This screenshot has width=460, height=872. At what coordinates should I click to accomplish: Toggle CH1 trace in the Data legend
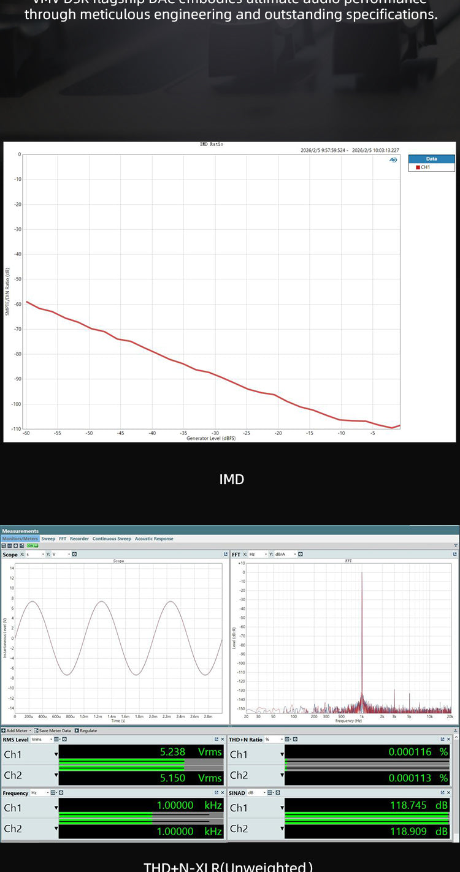(418, 167)
